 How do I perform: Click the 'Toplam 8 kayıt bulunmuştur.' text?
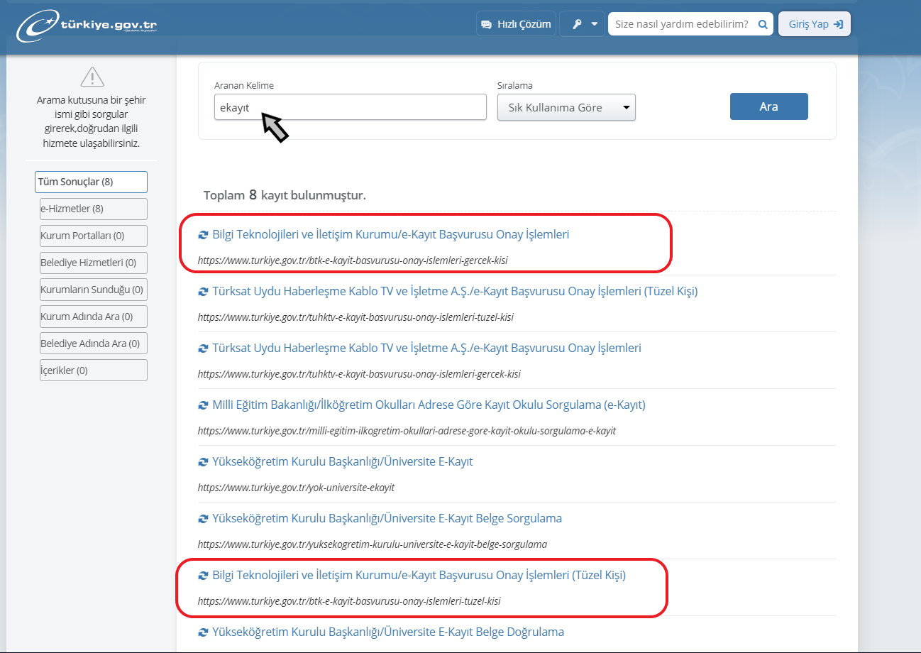click(x=285, y=194)
